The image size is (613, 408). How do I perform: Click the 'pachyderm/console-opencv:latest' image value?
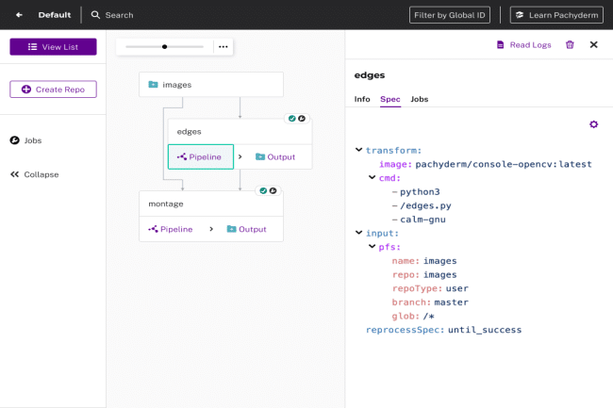pyautogui.click(x=504, y=164)
